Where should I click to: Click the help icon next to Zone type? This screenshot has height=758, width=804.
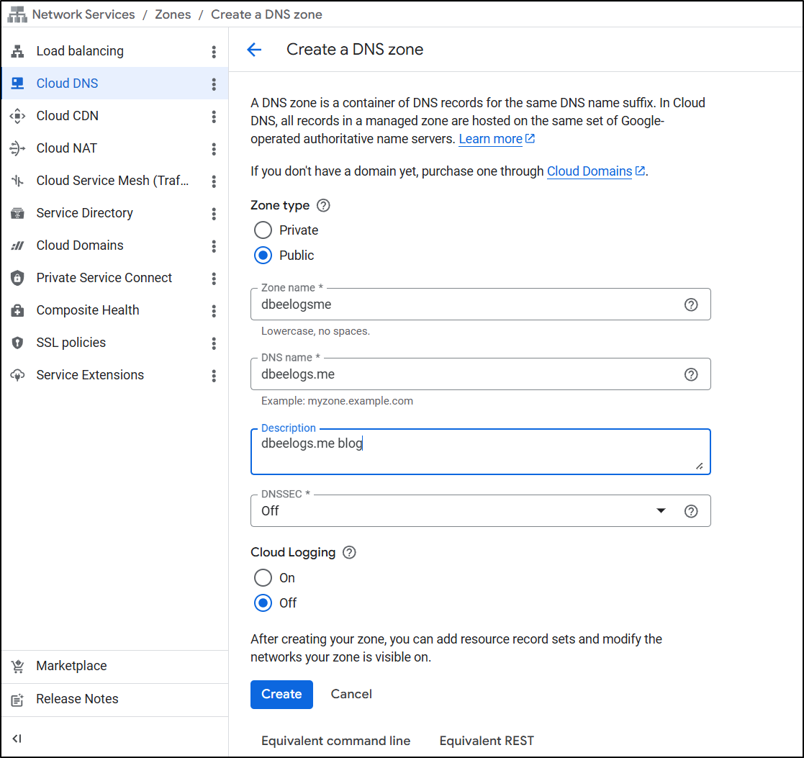click(323, 206)
